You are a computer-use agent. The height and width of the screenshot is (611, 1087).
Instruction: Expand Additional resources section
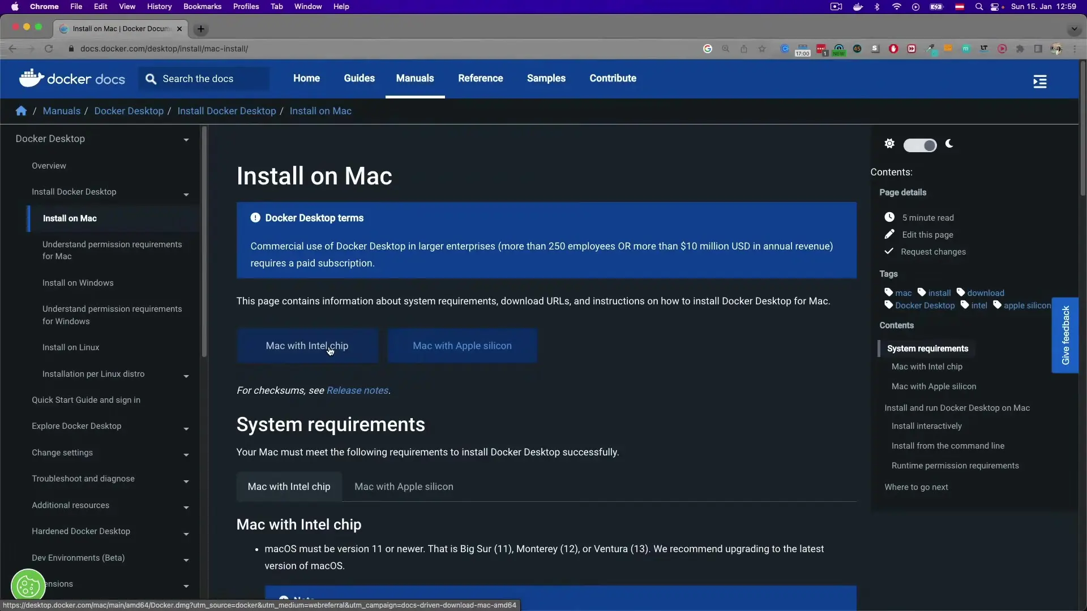(186, 507)
